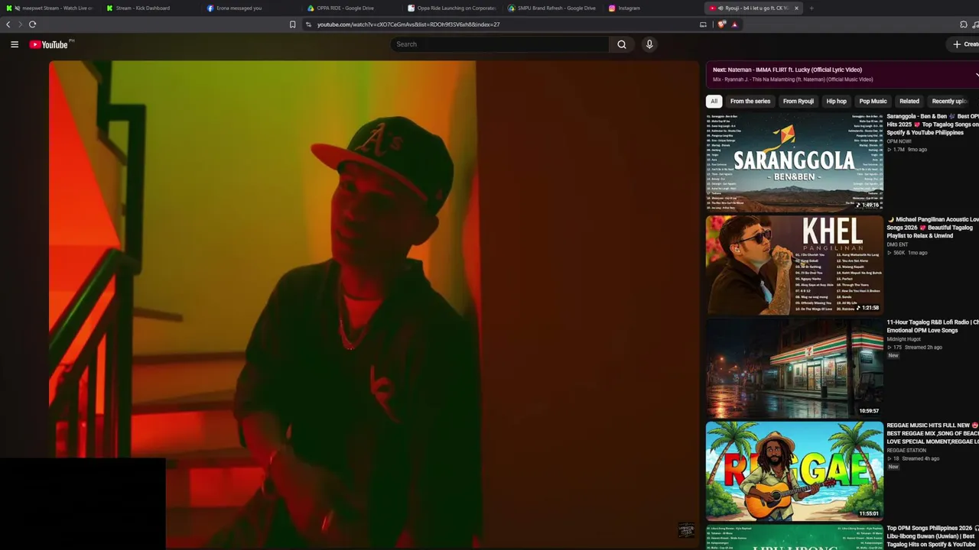Open the Libu-libong video thumbnail
979x550 pixels.
[x=795, y=537]
